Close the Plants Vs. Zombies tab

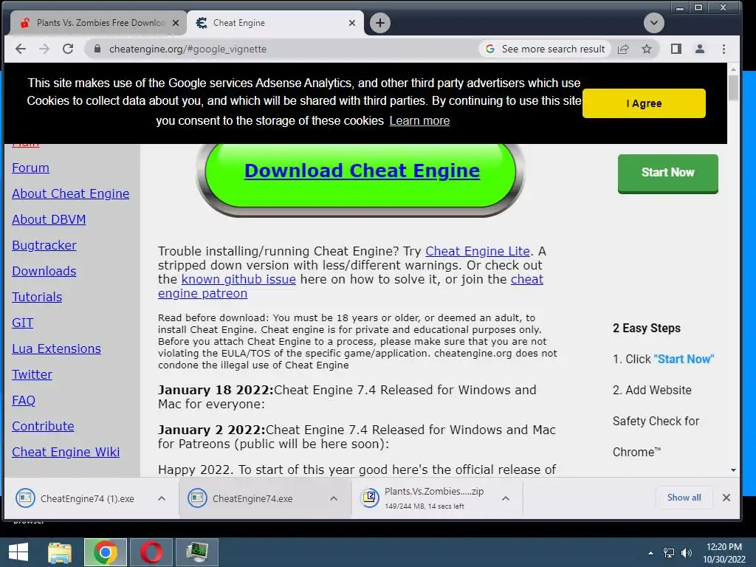click(x=176, y=23)
